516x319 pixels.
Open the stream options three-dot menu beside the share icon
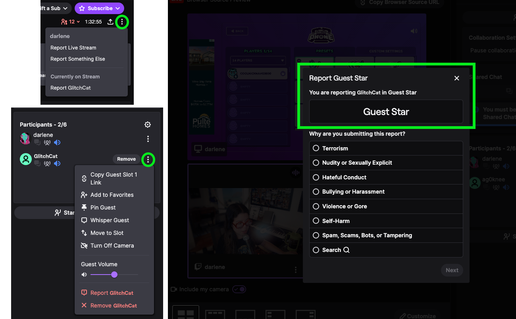(x=122, y=22)
